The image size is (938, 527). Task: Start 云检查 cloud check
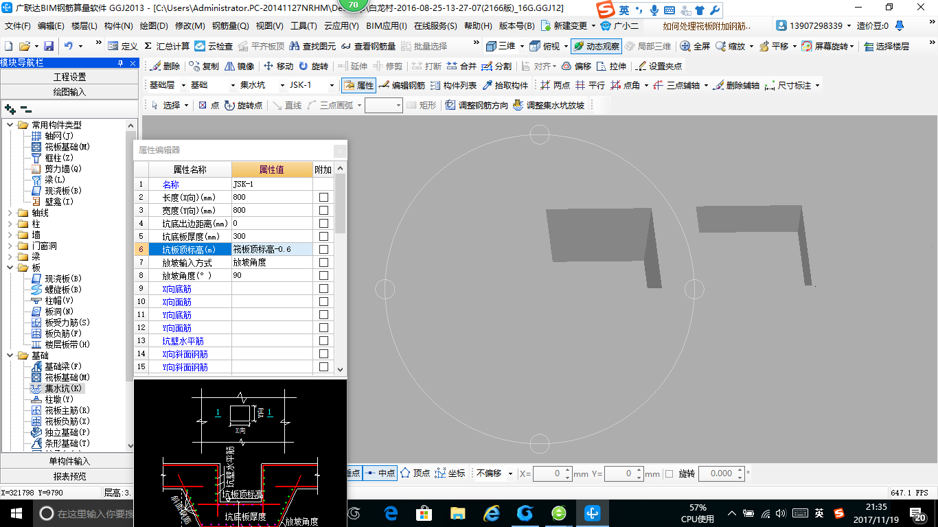click(214, 46)
